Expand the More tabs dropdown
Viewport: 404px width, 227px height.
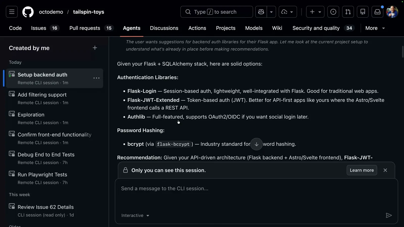click(375, 28)
